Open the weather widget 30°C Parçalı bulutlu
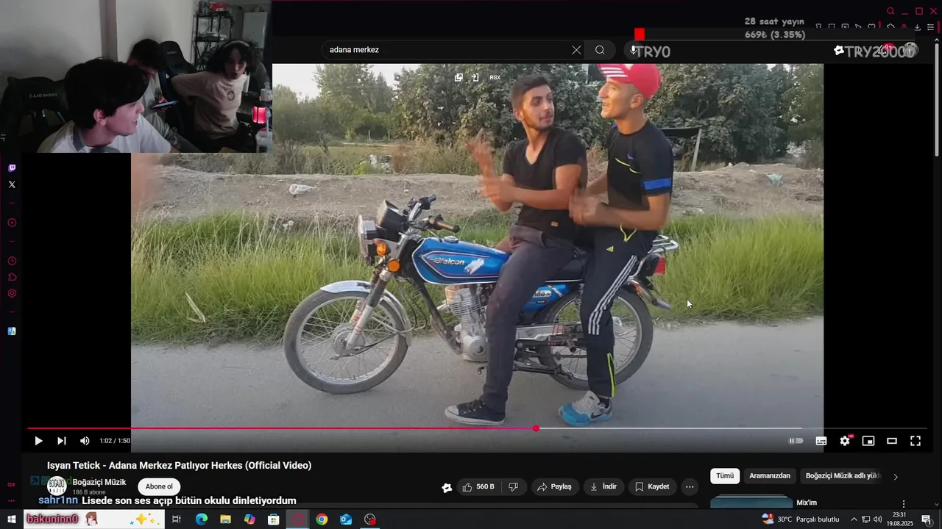 pyautogui.click(x=801, y=519)
